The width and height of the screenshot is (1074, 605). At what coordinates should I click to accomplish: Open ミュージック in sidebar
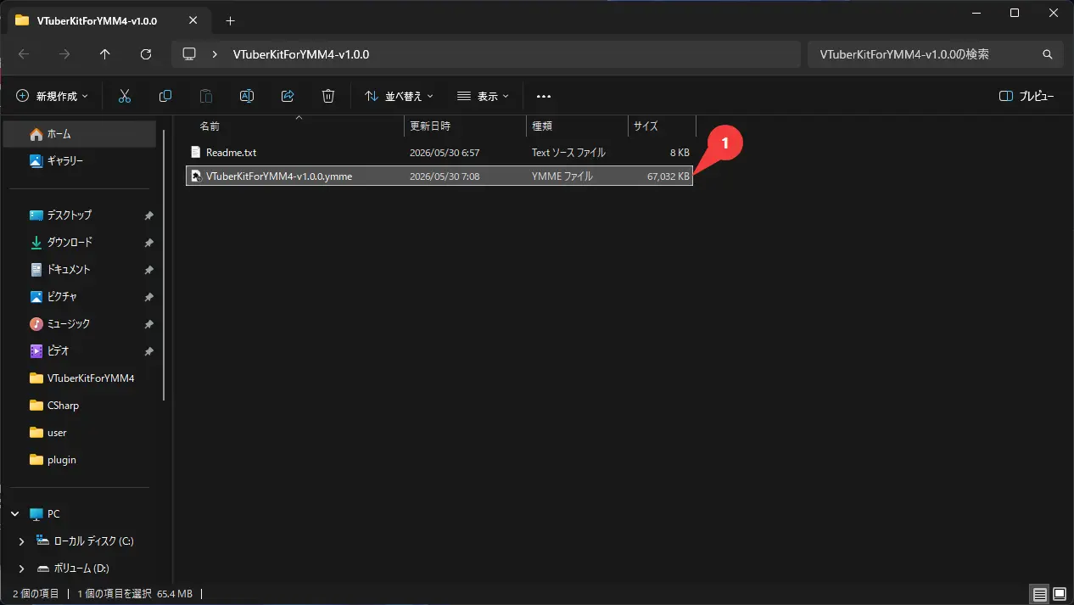pos(80,324)
